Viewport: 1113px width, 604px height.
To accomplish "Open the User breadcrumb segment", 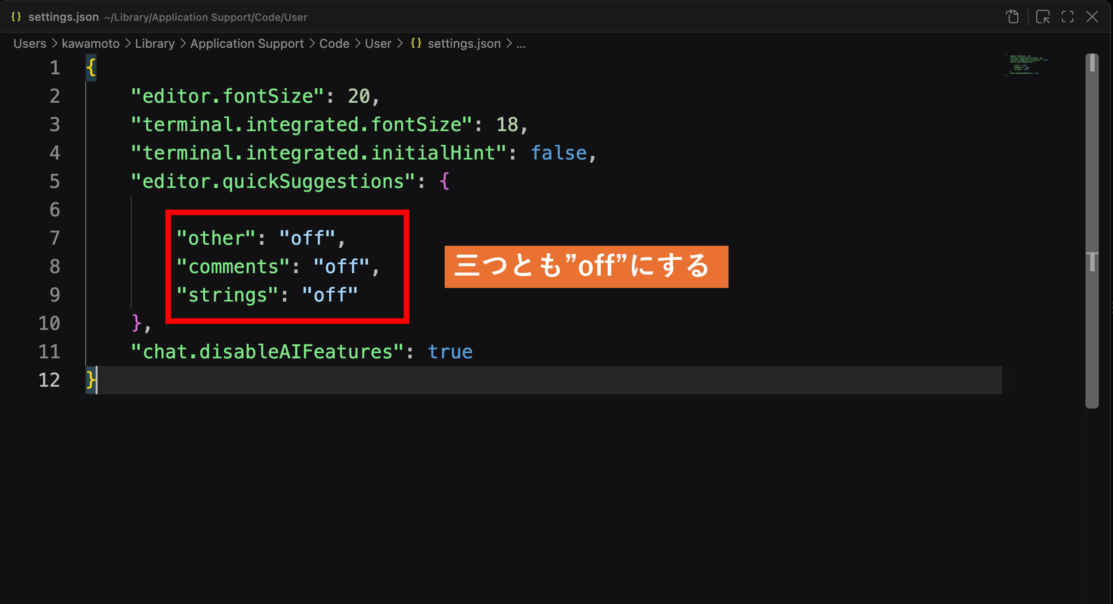I will click(378, 43).
